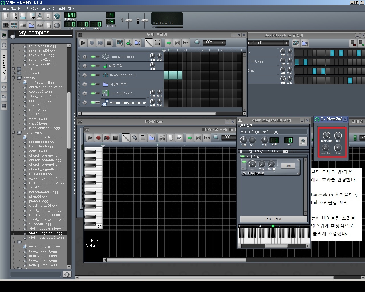This screenshot has width=365, height=292.
Task: Add automation track in Song Editor
Action: tap(137, 43)
